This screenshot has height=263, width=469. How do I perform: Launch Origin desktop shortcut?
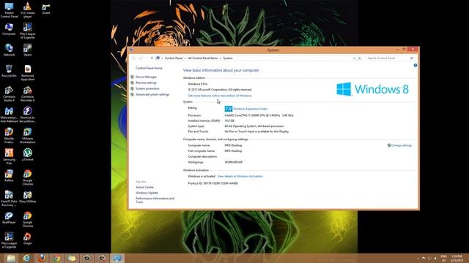pos(28,239)
